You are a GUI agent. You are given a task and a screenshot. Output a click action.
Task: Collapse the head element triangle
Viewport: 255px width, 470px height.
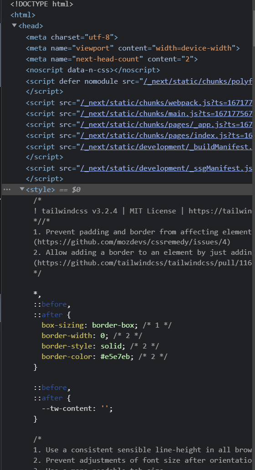14,25
